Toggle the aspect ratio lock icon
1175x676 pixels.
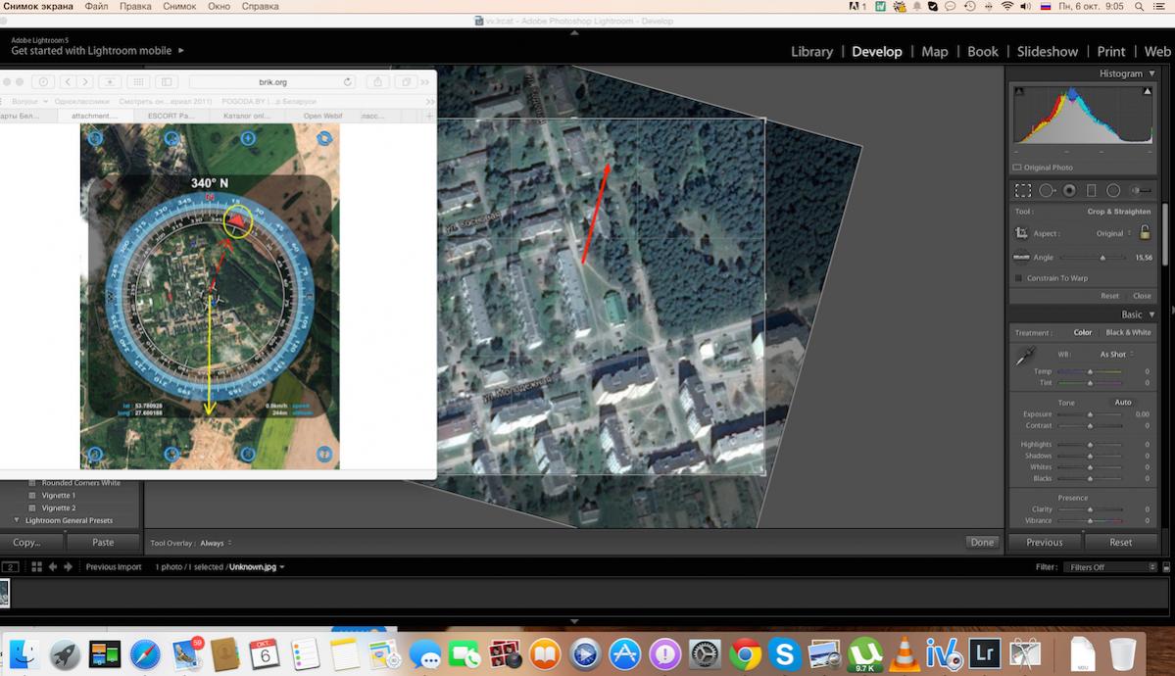click(1145, 233)
